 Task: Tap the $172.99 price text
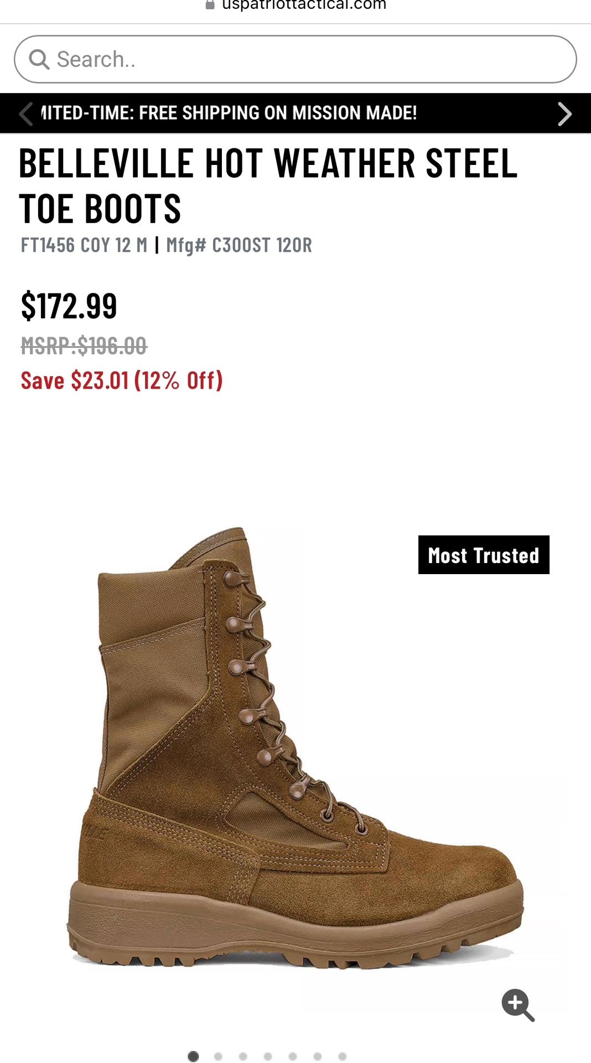point(69,306)
